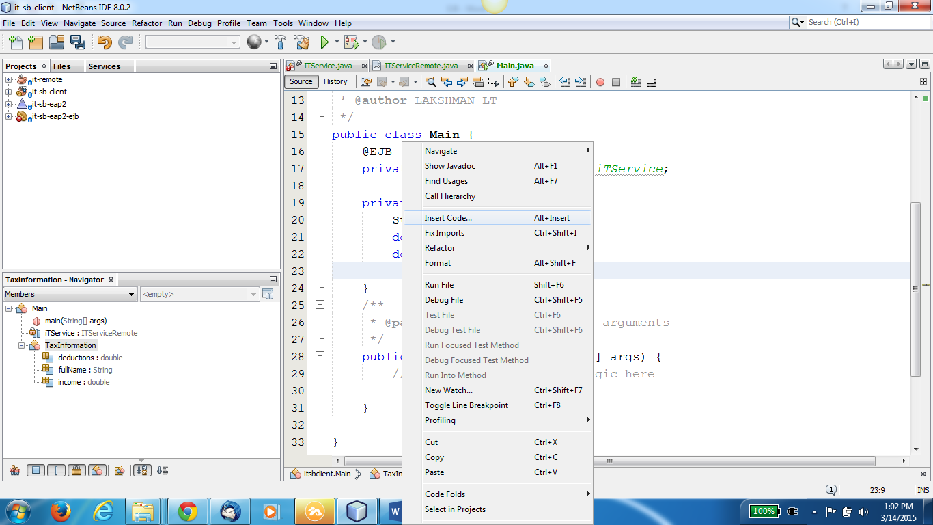
Task: Expand the it-sb-eap2 project node
Action: (9, 104)
